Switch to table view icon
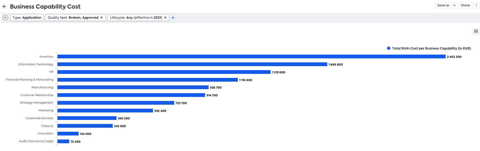The image size is (480, 151). pos(476,31)
